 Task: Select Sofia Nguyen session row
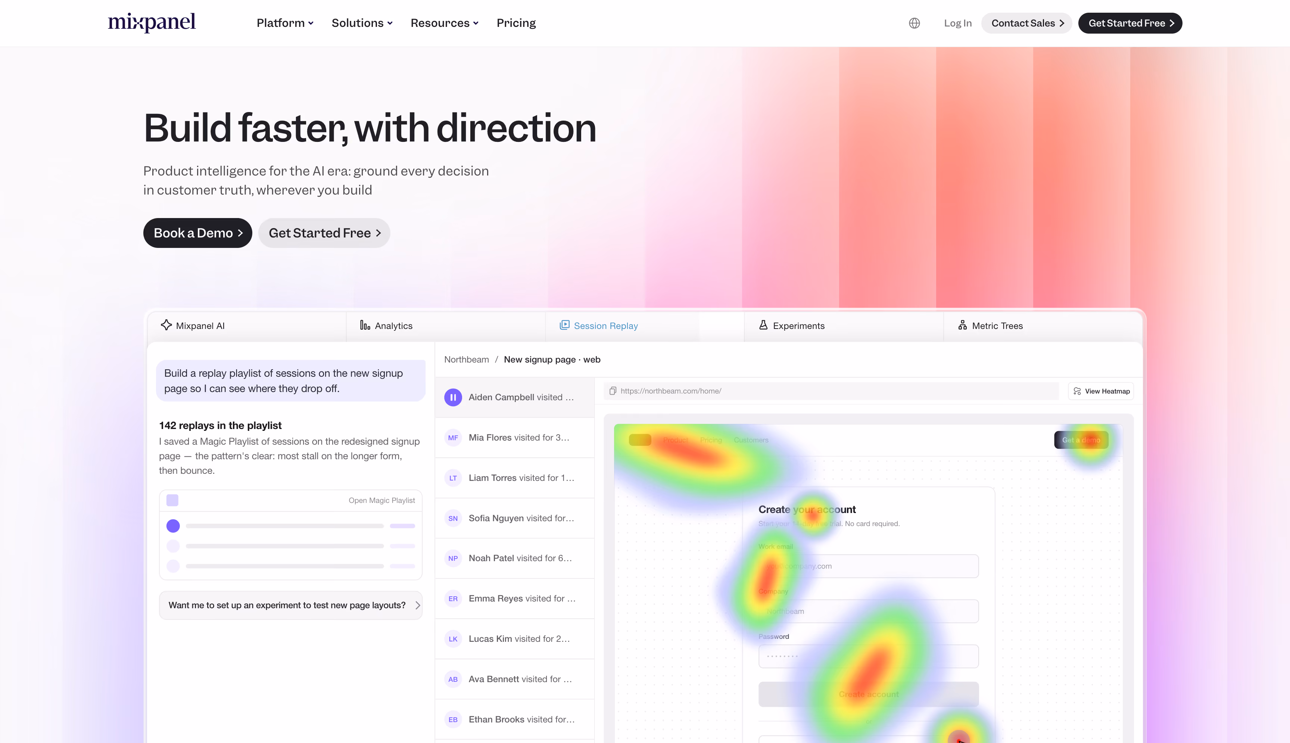(x=515, y=518)
